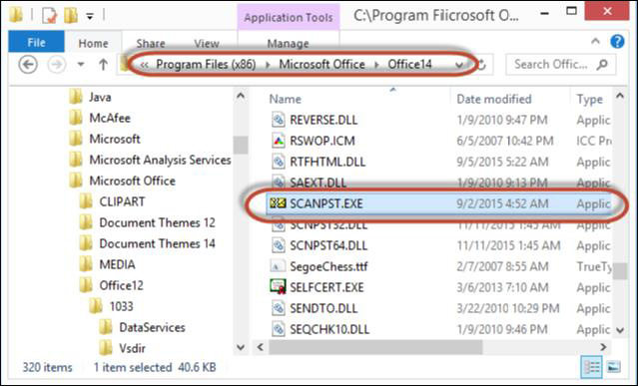This screenshot has height=386, width=638.
Task: Click the RSWOP.ICM color profile icon
Action: pos(279,141)
